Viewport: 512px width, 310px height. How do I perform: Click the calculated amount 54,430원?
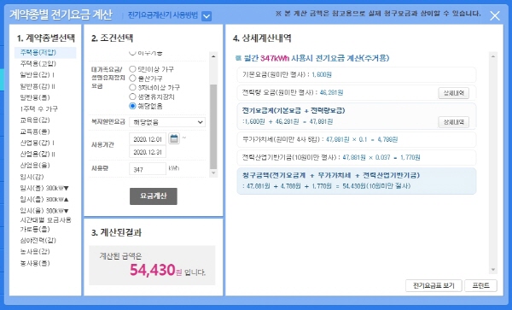click(x=156, y=271)
